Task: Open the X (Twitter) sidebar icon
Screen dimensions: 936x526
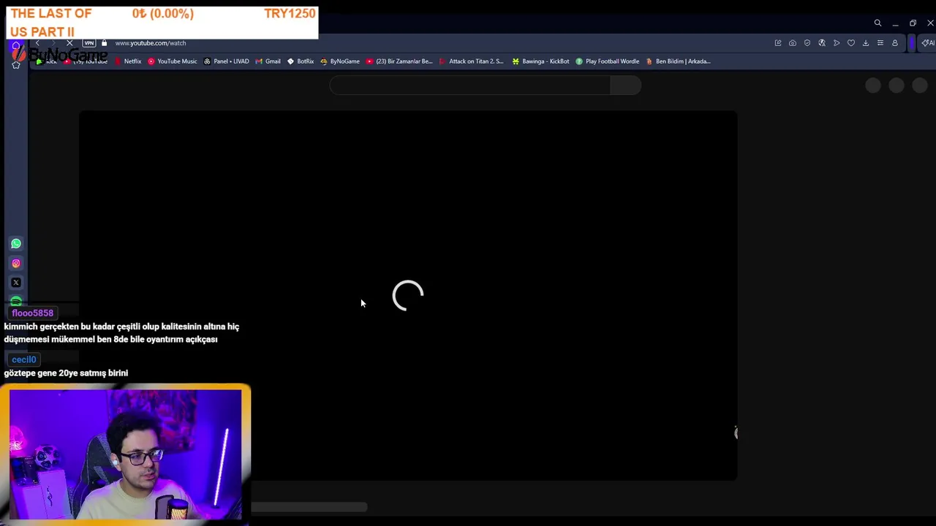Action: click(x=16, y=283)
